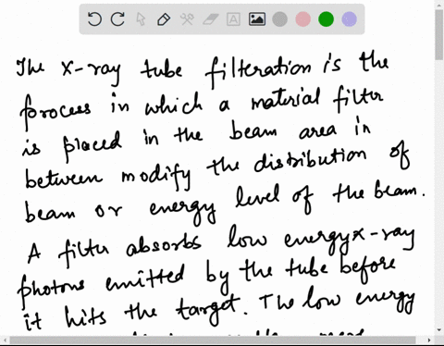Select the text box tool
Screen dimensions: 444x346
pos(233,19)
